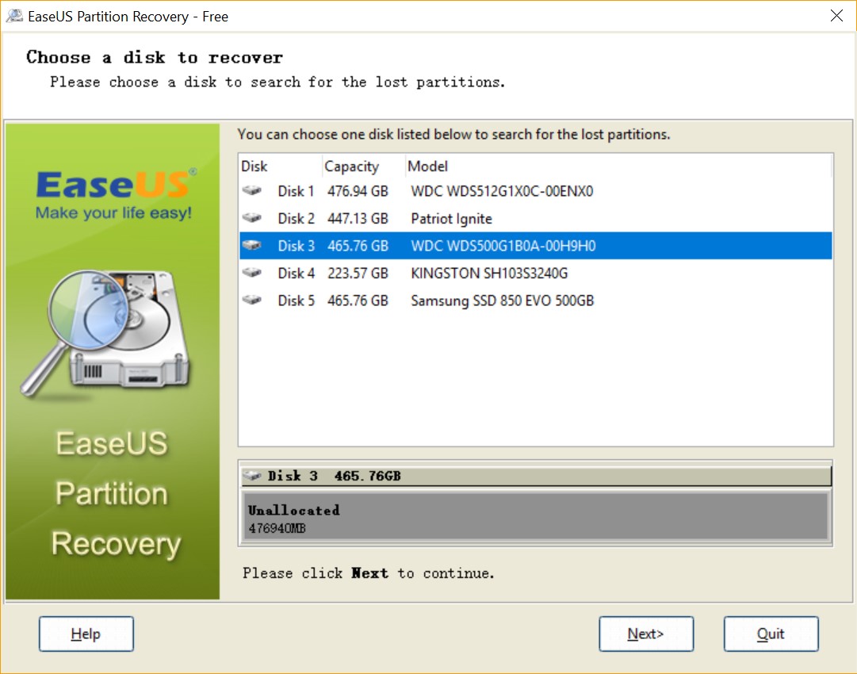Click the EaseUS app icon in title bar
The image size is (857, 674).
click(x=14, y=16)
